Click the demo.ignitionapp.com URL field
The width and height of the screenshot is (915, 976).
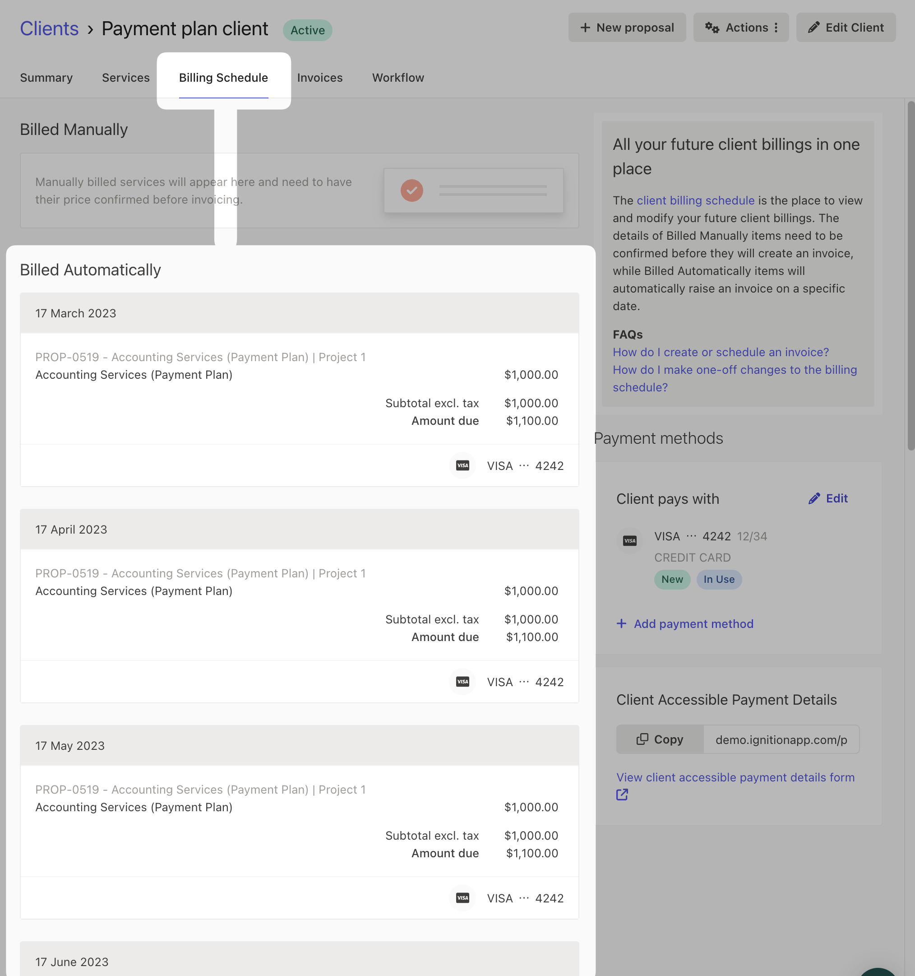[781, 739]
